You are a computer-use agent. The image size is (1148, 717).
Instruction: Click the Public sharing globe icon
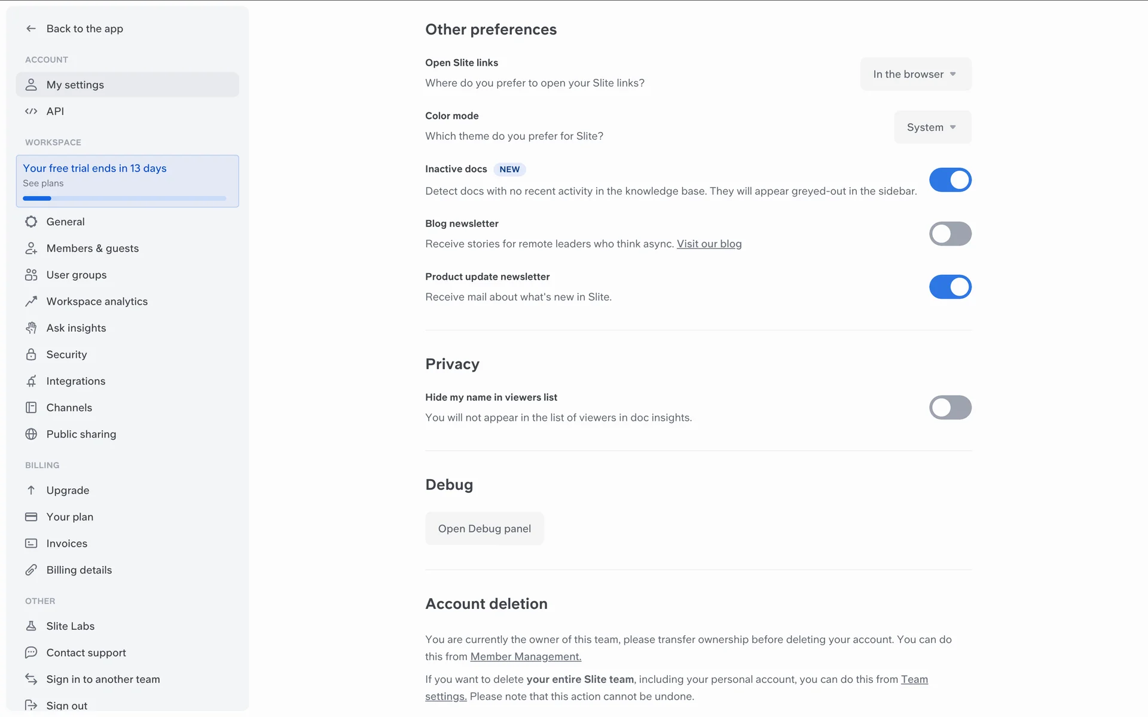pyautogui.click(x=31, y=434)
